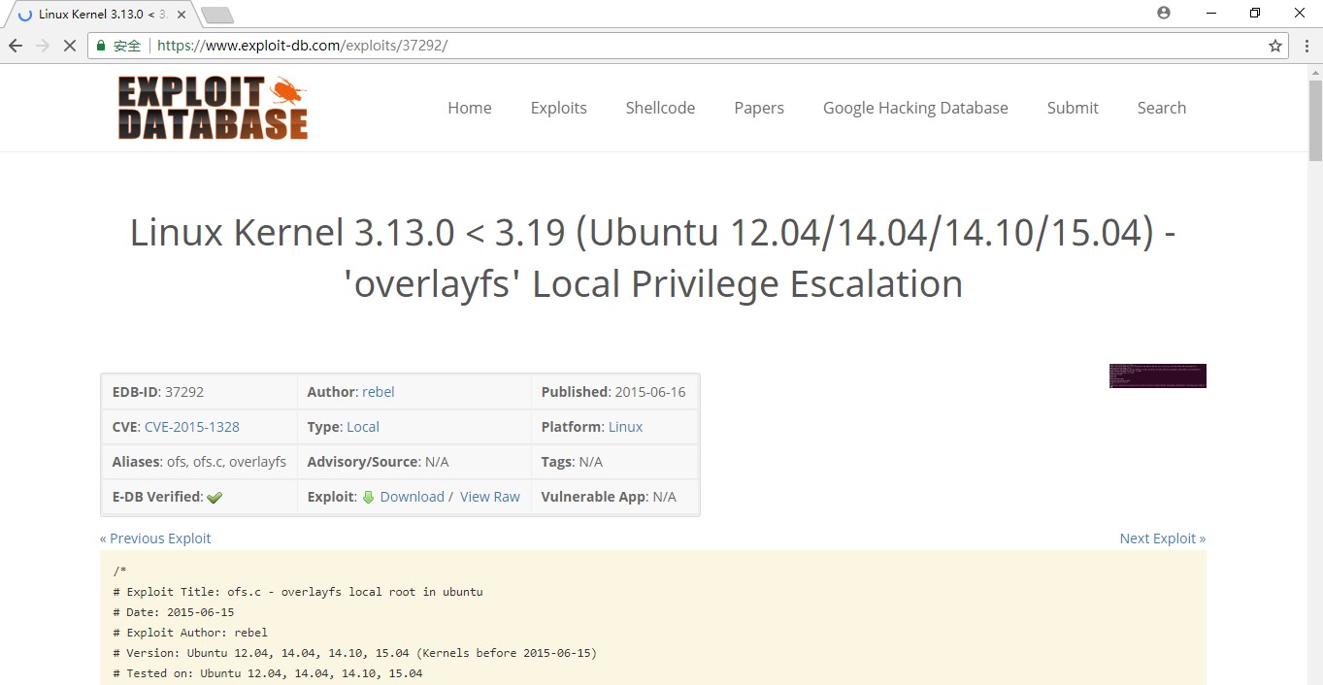This screenshot has height=685, width=1323.
Task: Open the Search nav item
Action: click(1161, 108)
